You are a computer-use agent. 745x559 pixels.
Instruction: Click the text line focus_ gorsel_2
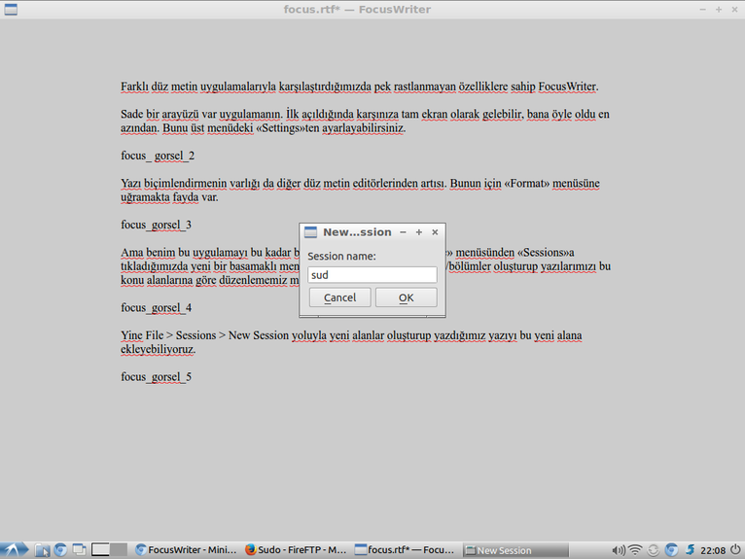pyautogui.click(x=158, y=156)
